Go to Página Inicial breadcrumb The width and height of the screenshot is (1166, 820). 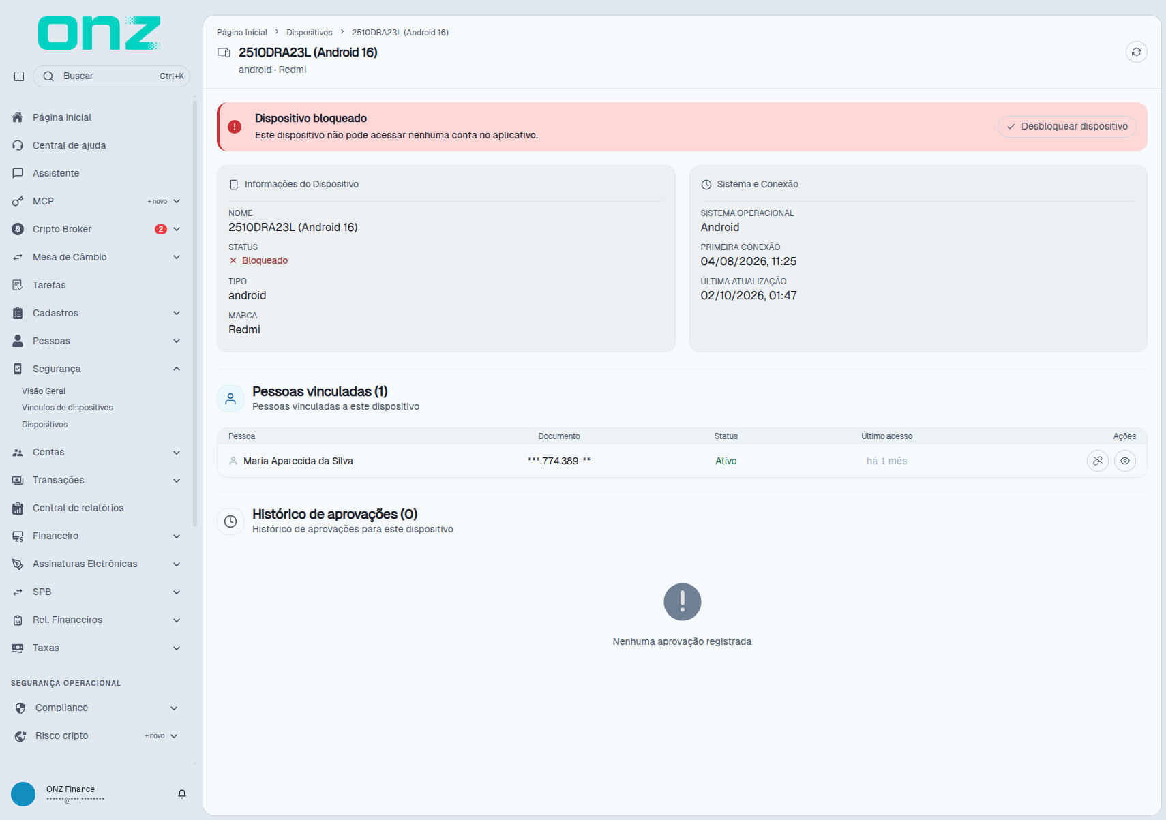click(242, 33)
